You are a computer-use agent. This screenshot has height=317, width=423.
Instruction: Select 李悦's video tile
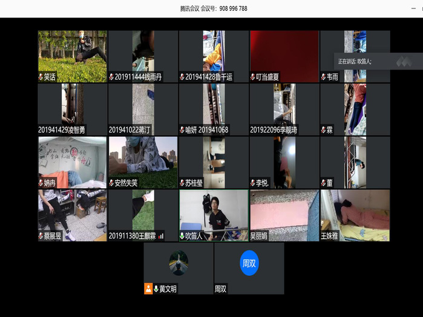pos(284,159)
